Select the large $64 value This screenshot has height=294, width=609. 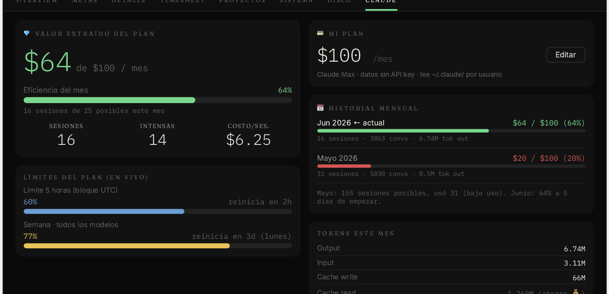tap(47, 62)
